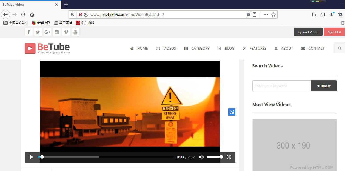Open the Vimeo social icon
Screen dimensions: 345x171
66,32
